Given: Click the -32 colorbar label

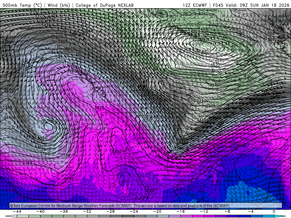Looking at the screenshot, I should pos(87,211).
